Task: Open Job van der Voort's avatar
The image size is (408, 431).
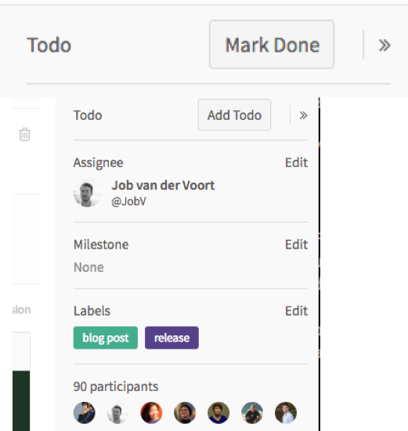Action: point(88,193)
